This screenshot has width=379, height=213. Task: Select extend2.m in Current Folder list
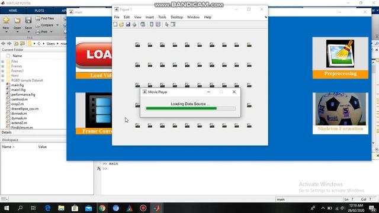coord(19,123)
